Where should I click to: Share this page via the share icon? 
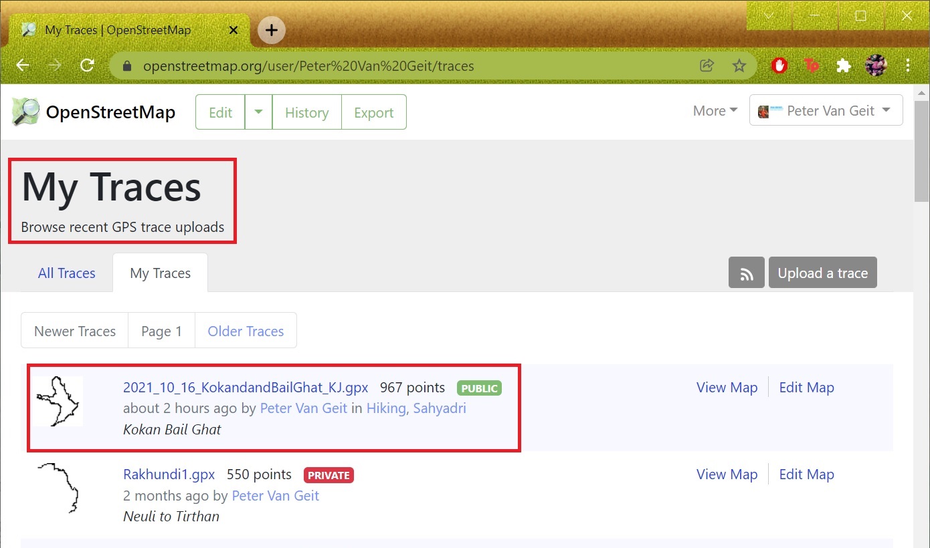point(707,65)
